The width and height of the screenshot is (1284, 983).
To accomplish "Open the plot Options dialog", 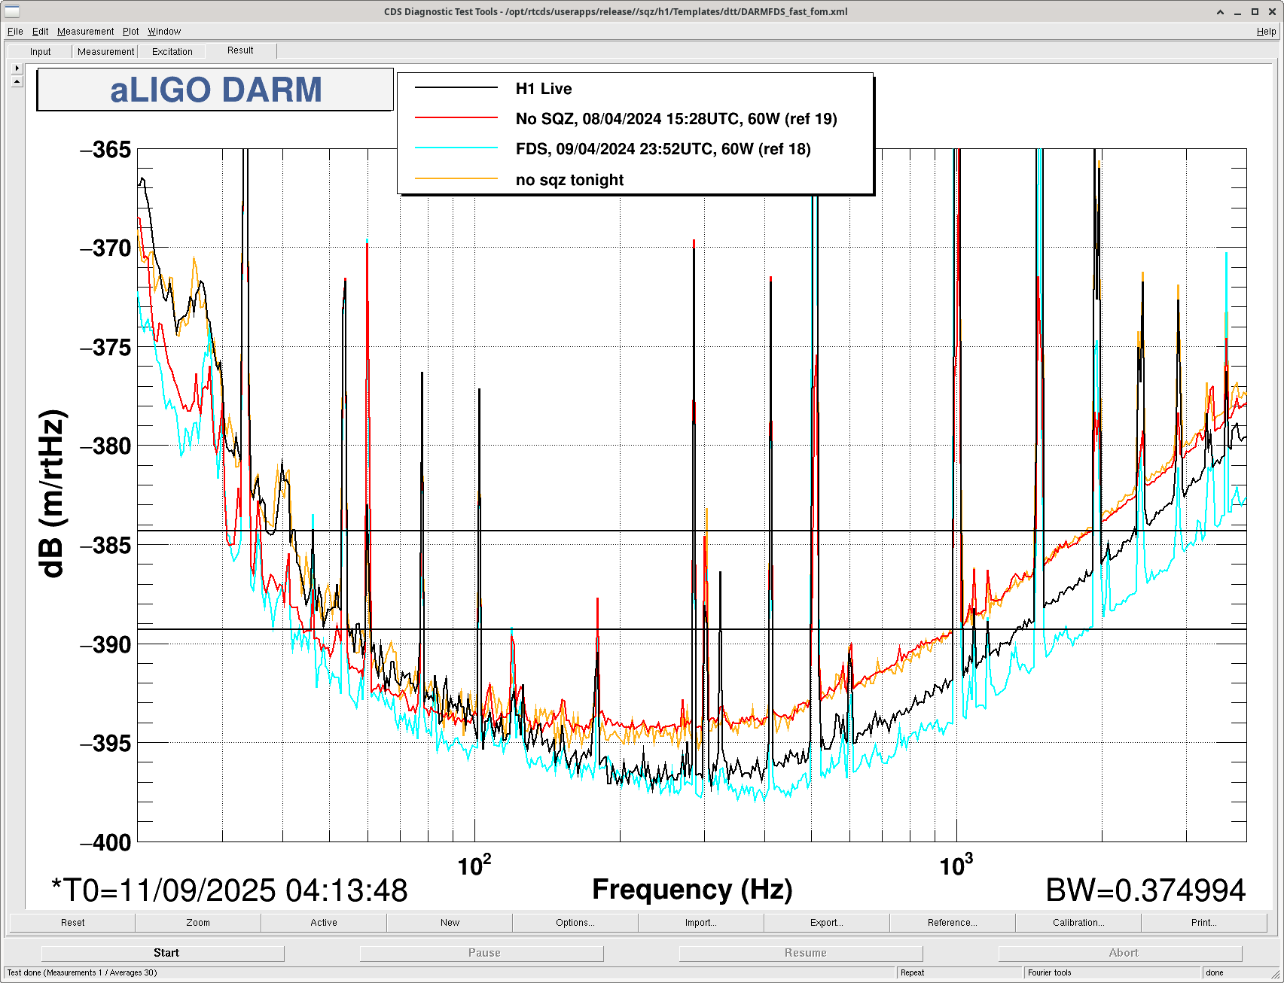I will click(575, 922).
